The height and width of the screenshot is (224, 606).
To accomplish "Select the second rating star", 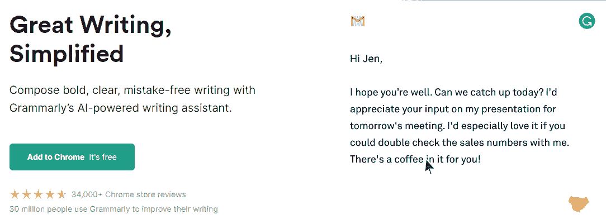I will tap(26, 194).
